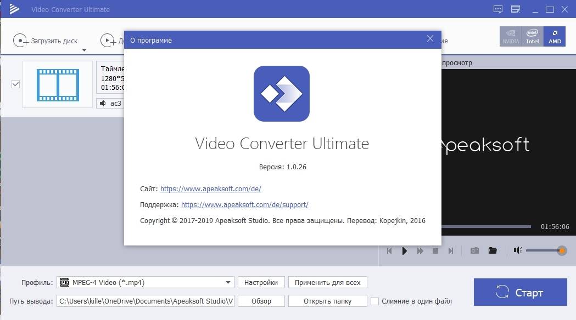This screenshot has width=576, height=320.
Task: Click 'Применить для всех' button
Action: tap(328, 282)
